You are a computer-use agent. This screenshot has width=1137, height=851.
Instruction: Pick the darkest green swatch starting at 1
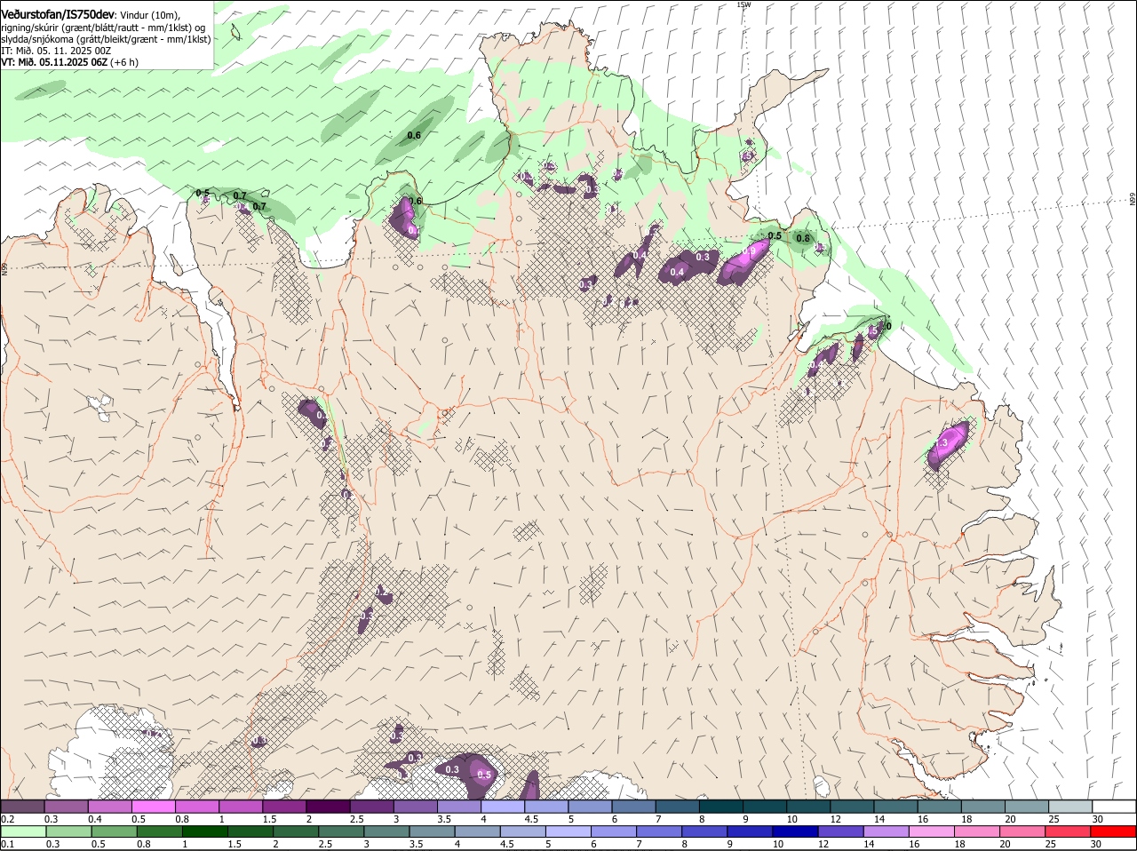tap(204, 831)
